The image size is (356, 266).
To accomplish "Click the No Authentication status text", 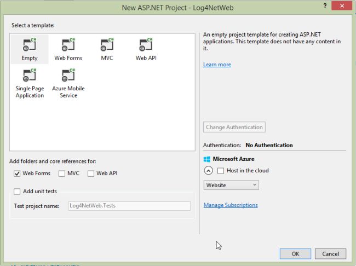I will (269, 145).
